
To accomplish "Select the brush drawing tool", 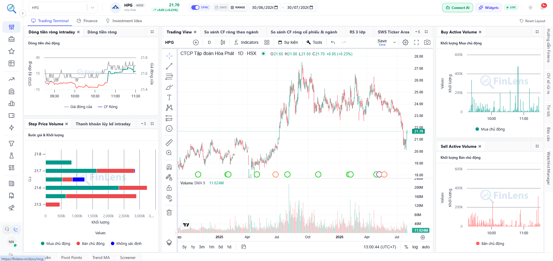I will click(169, 87).
